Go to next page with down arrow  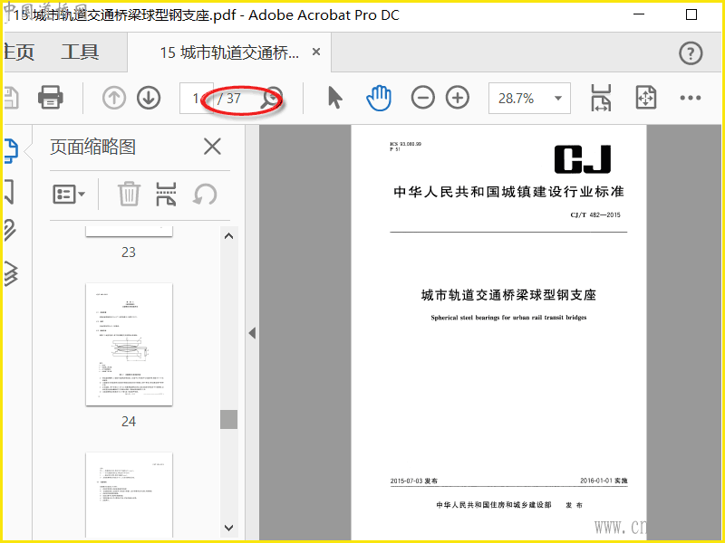(x=149, y=98)
